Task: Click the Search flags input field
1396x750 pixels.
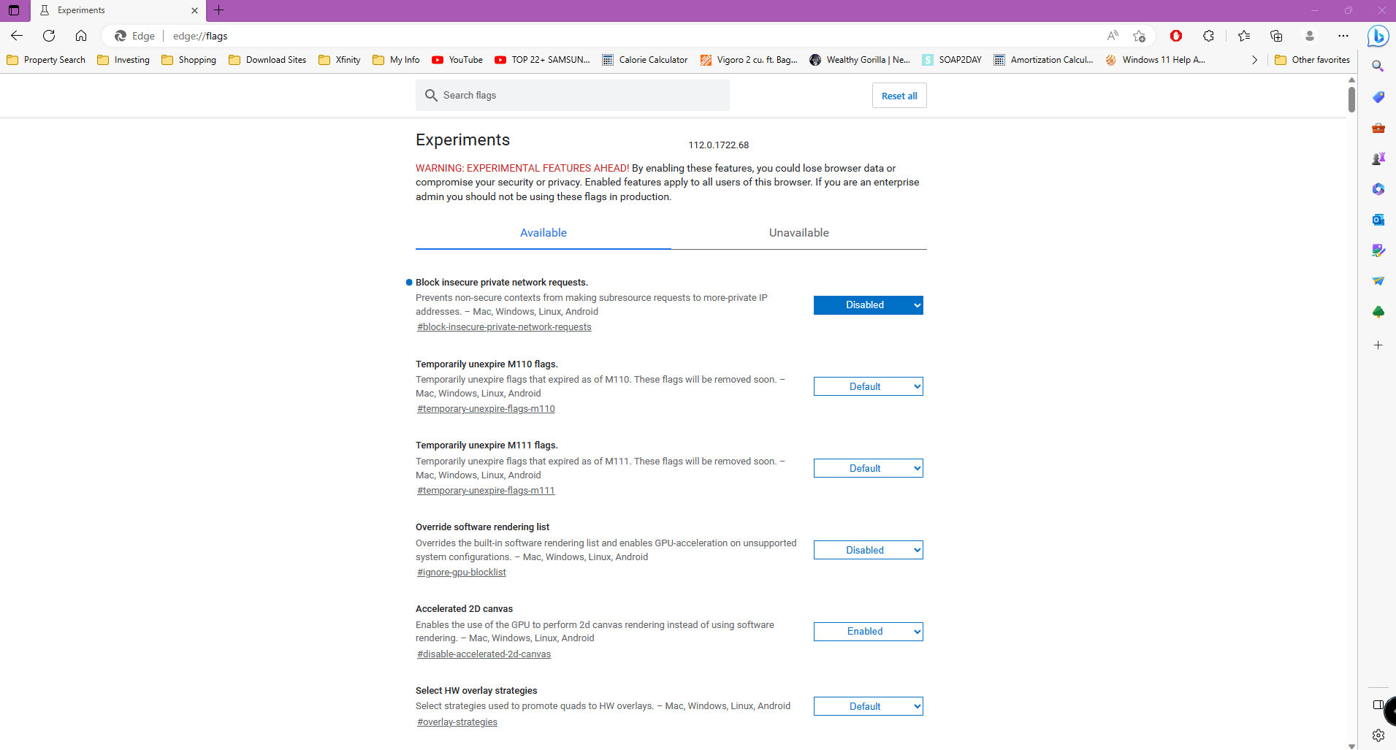Action: (x=573, y=96)
